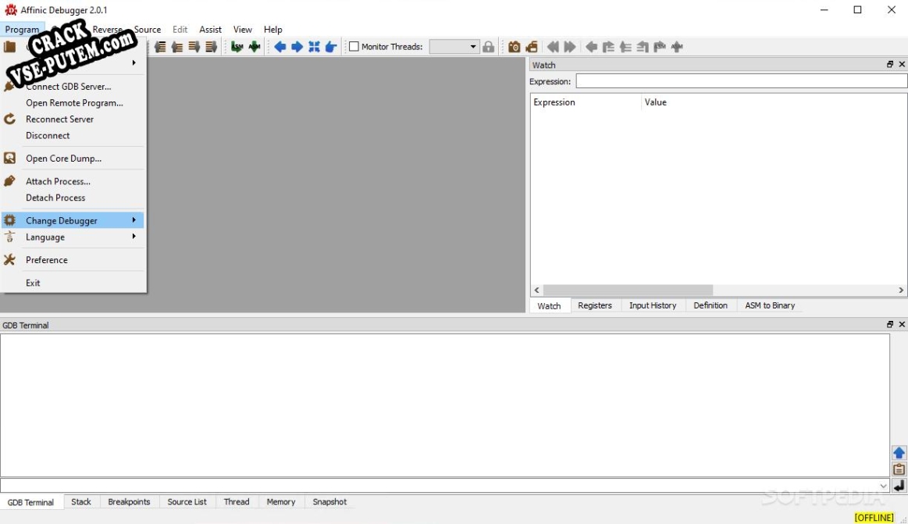
Task: Click the gray double-left rewind icon
Action: (553, 47)
